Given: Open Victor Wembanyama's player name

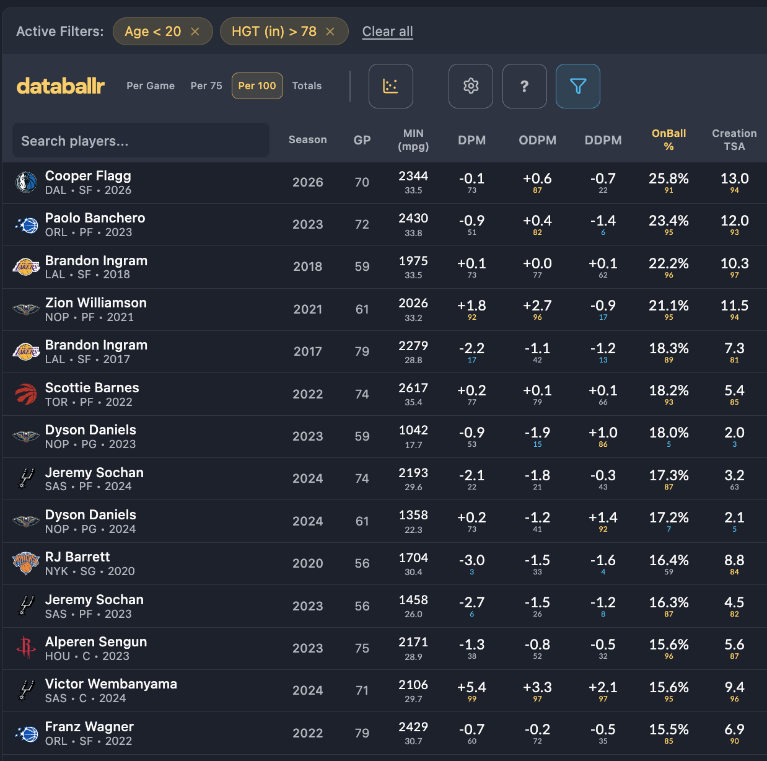Looking at the screenshot, I should click(x=111, y=684).
